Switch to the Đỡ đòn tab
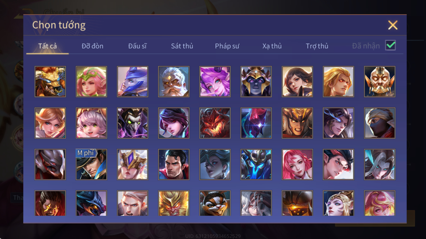The image size is (426, 239). pyautogui.click(x=92, y=46)
